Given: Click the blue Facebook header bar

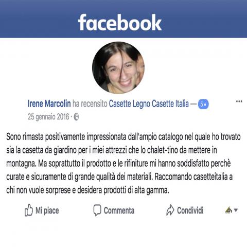Looking at the screenshot, I should pyautogui.click(x=123, y=19).
